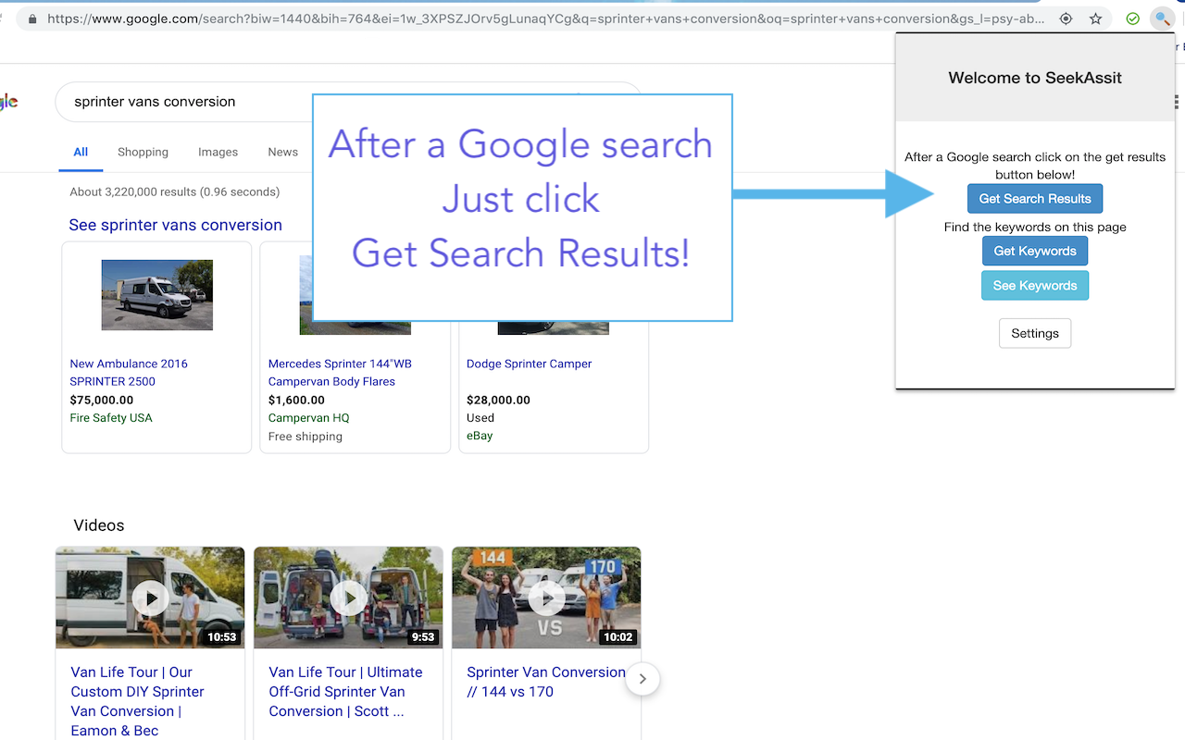Click the eBay seller text
This screenshot has height=740, width=1185.
480,436
